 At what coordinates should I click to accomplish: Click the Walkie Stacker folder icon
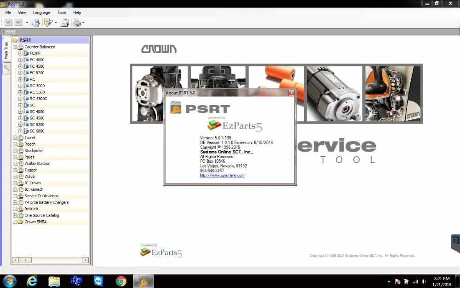tap(21, 164)
